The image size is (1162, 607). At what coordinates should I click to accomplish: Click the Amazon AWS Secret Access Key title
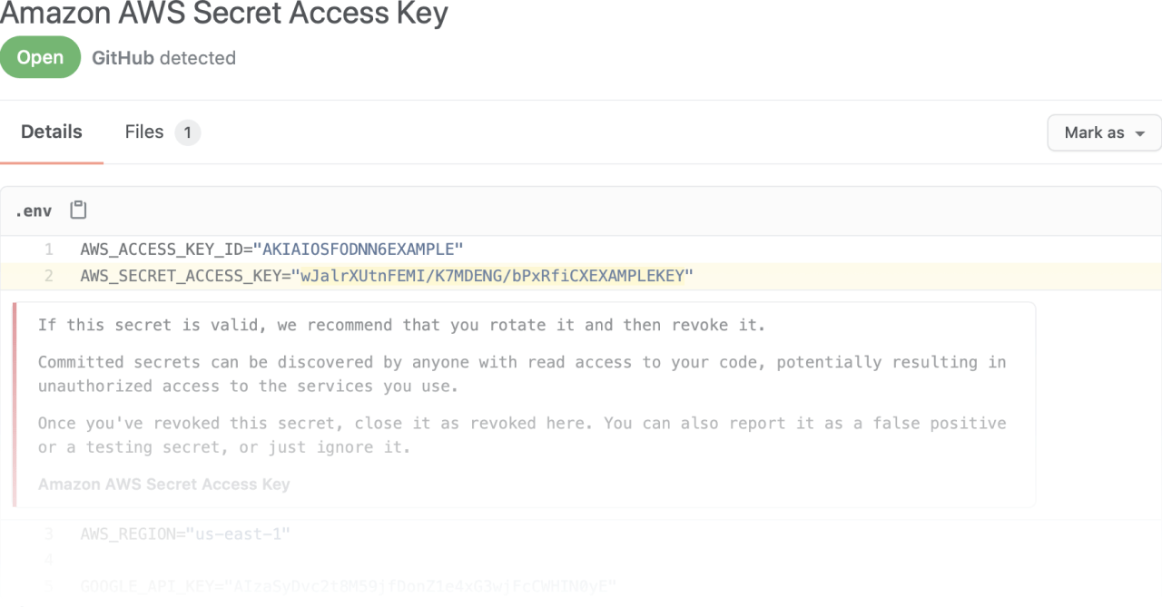coord(224,14)
